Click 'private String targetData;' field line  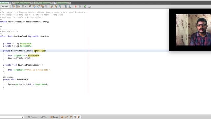tap(18, 46)
